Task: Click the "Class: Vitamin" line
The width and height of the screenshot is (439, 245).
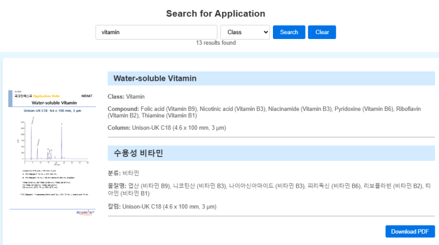Action: coord(126,96)
